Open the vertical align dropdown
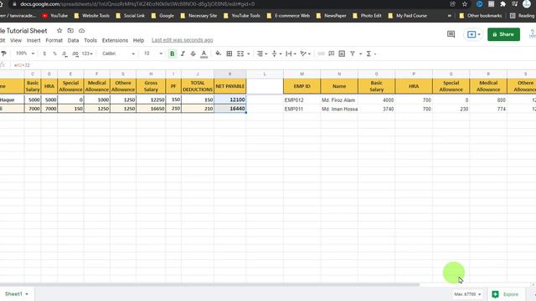 tap(276, 54)
